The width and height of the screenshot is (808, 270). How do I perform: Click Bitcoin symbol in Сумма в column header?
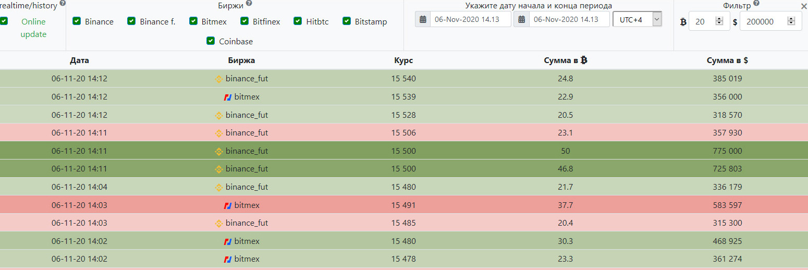(x=584, y=60)
